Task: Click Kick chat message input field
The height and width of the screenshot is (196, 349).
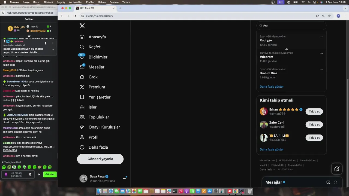Action: pos(18,174)
